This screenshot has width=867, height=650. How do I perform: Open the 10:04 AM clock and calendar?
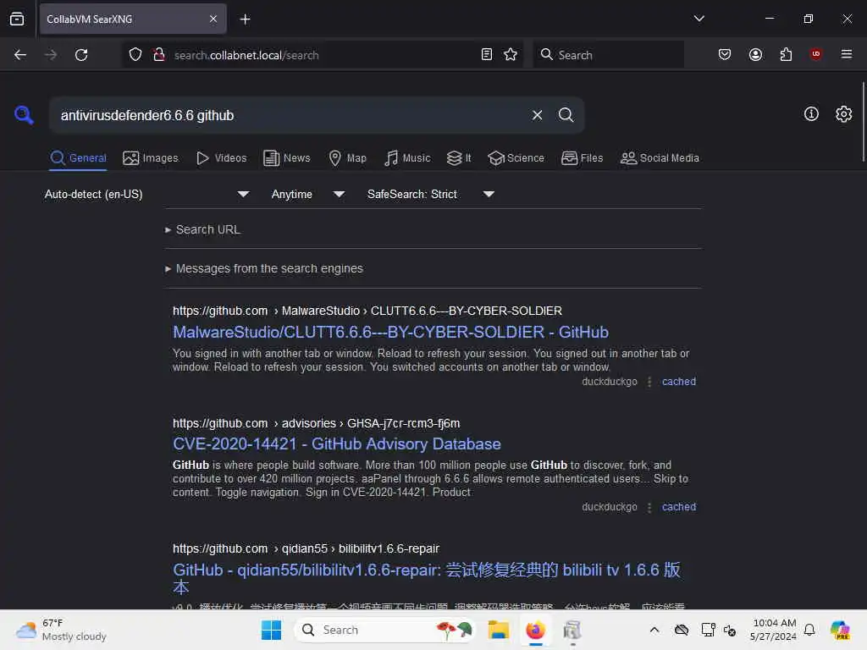pyautogui.click(x=773, y=630)
